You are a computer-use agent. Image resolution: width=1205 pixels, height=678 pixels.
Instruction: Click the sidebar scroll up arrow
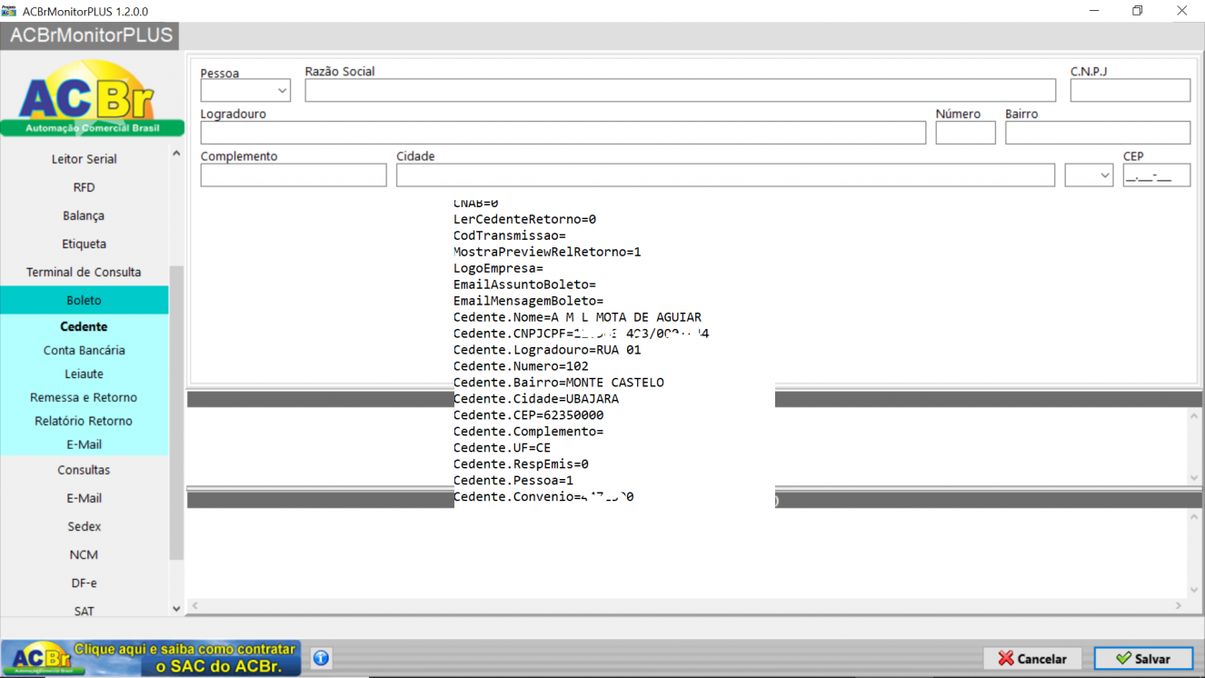click(x=176, y=154)
